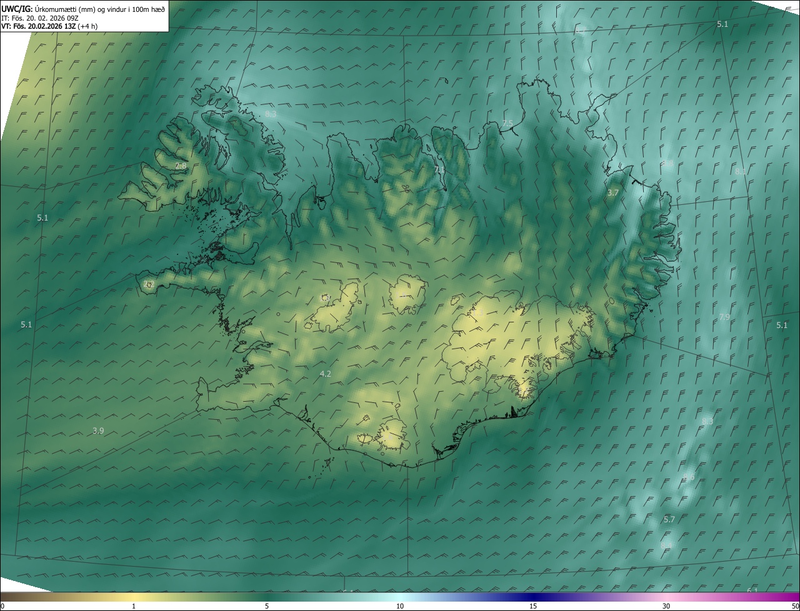Click the valid time "VT: Fös. 20.02.2026 13Z (+4 h)"
Image resolution: width=800 pixels, height=611 pixels.
[51, 26]
